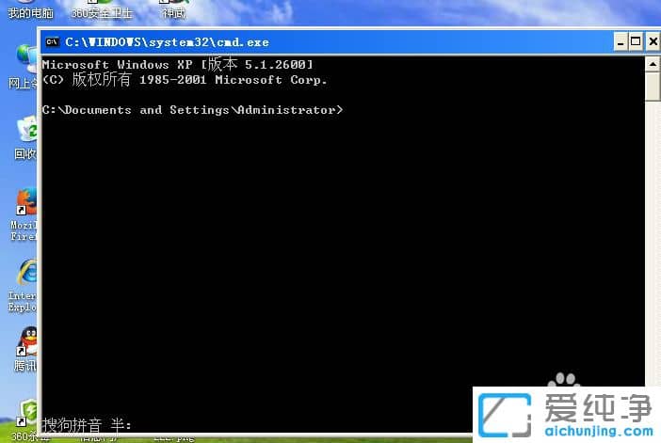Click the Microsoft Corp. copyright text line
Image resolution: width=661 pixels, height=443 pixels.
coord(185,80)
